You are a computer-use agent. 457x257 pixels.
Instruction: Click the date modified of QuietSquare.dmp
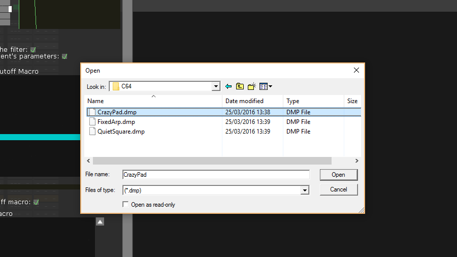(x=248, y=132)
